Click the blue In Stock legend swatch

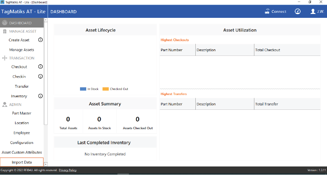click(83, 89)
